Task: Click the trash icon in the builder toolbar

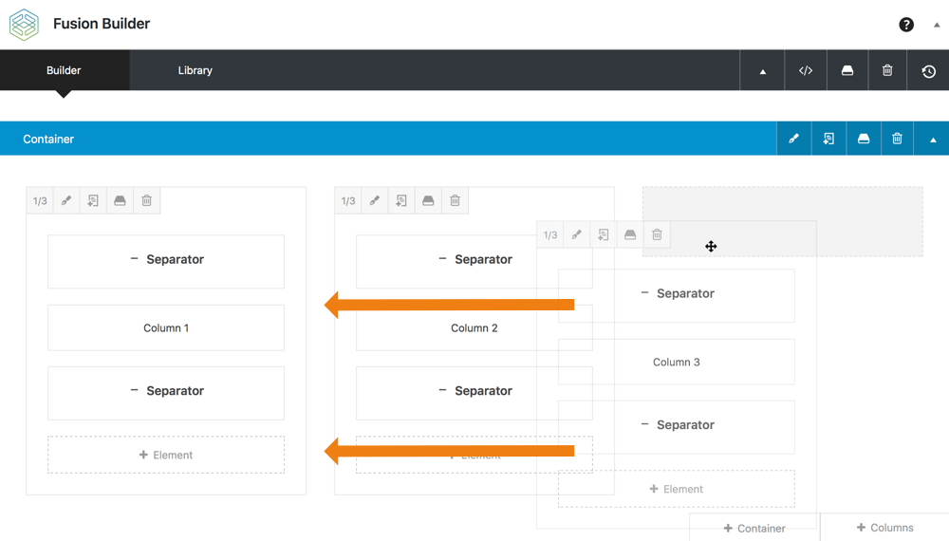Action: tap(887, 71)
